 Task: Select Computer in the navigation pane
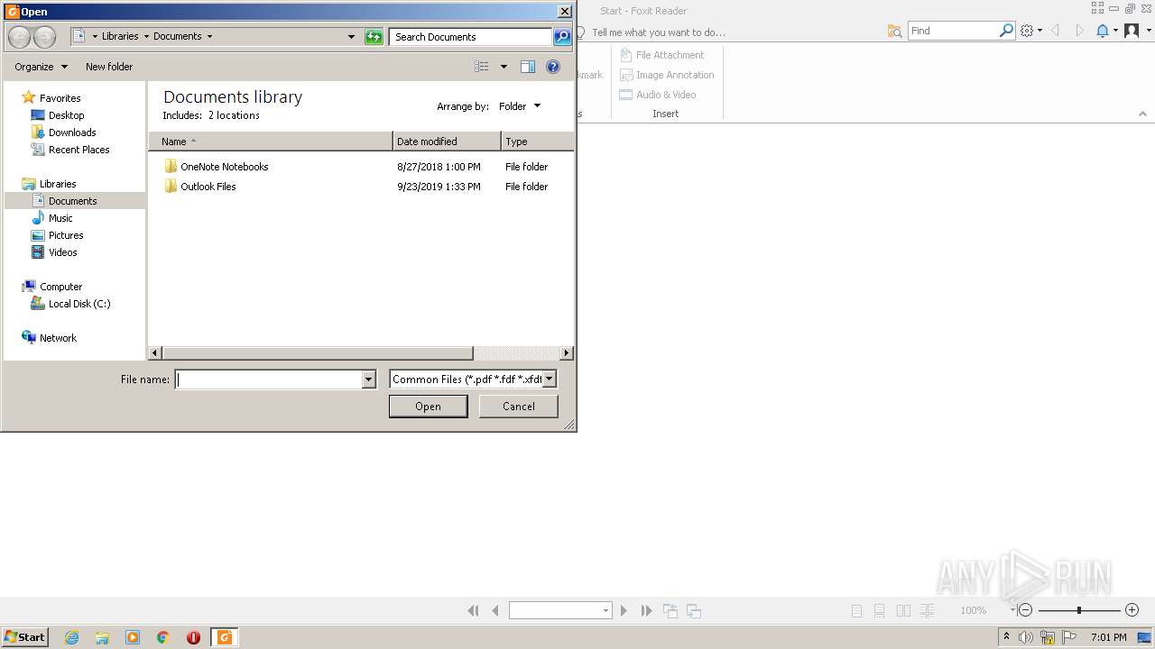coord(60,287)
